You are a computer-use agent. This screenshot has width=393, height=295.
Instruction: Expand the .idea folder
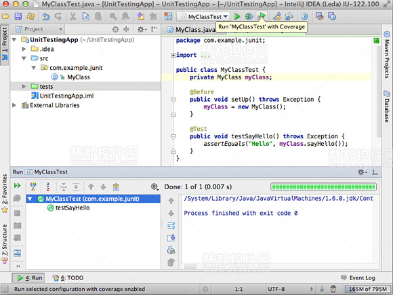[x=24, y=49]
